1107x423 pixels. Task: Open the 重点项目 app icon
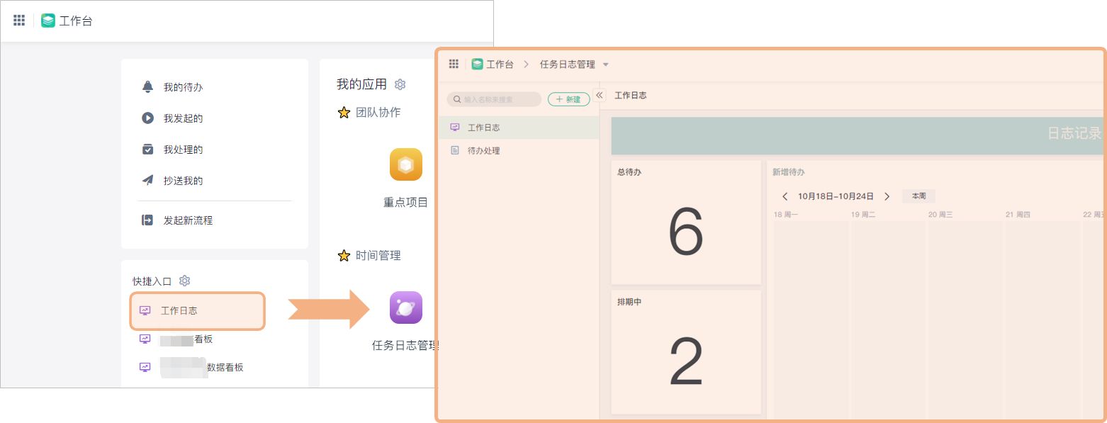406,164
